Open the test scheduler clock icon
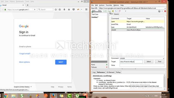Viewport: 174px width, 98px height. pyautogui.click(x=159, y=11)
